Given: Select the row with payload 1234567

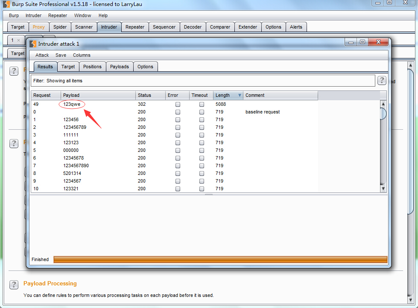Looking at the screenshot, I should point(174,181).
